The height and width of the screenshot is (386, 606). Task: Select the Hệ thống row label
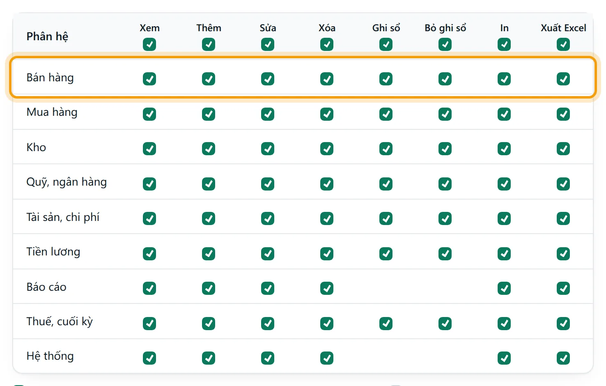[x=50, y=356]
